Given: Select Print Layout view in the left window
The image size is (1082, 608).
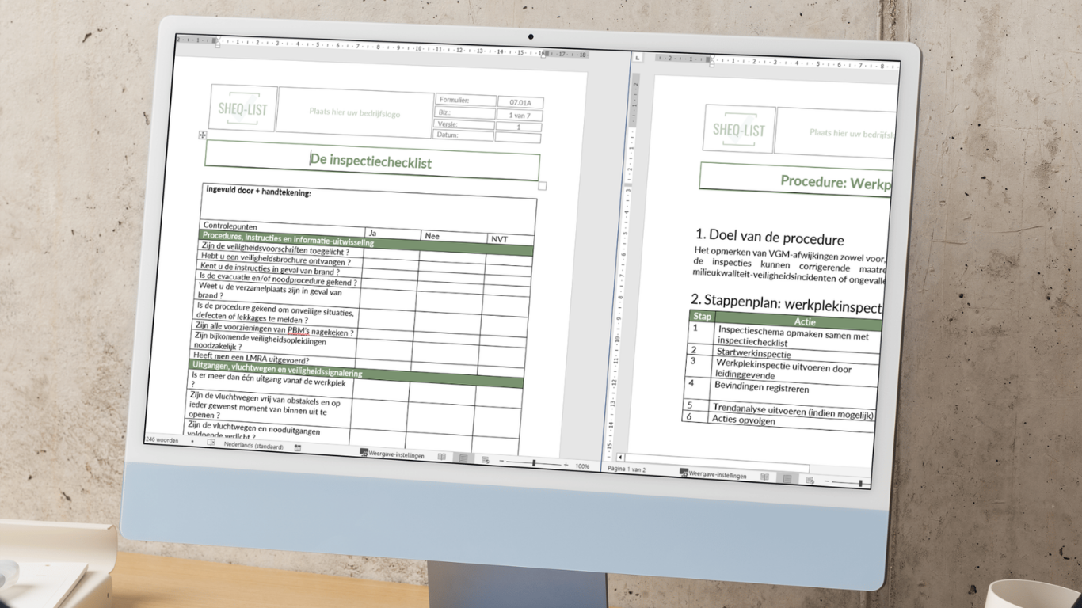Looking at the screenshot, I should click(x=463, y=458).
